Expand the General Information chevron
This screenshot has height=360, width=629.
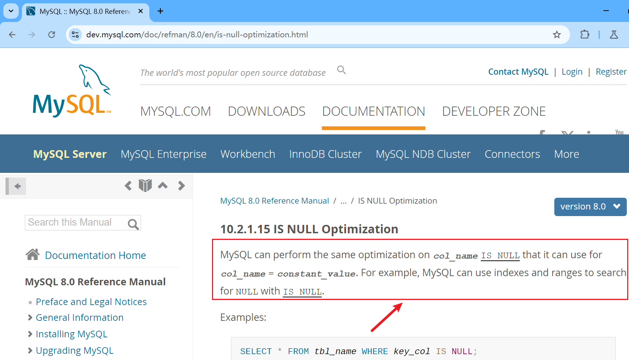[30, 318]
